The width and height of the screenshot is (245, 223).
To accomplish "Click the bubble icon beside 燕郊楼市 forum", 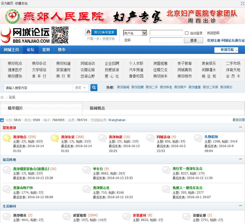I will tap(7, 217).
